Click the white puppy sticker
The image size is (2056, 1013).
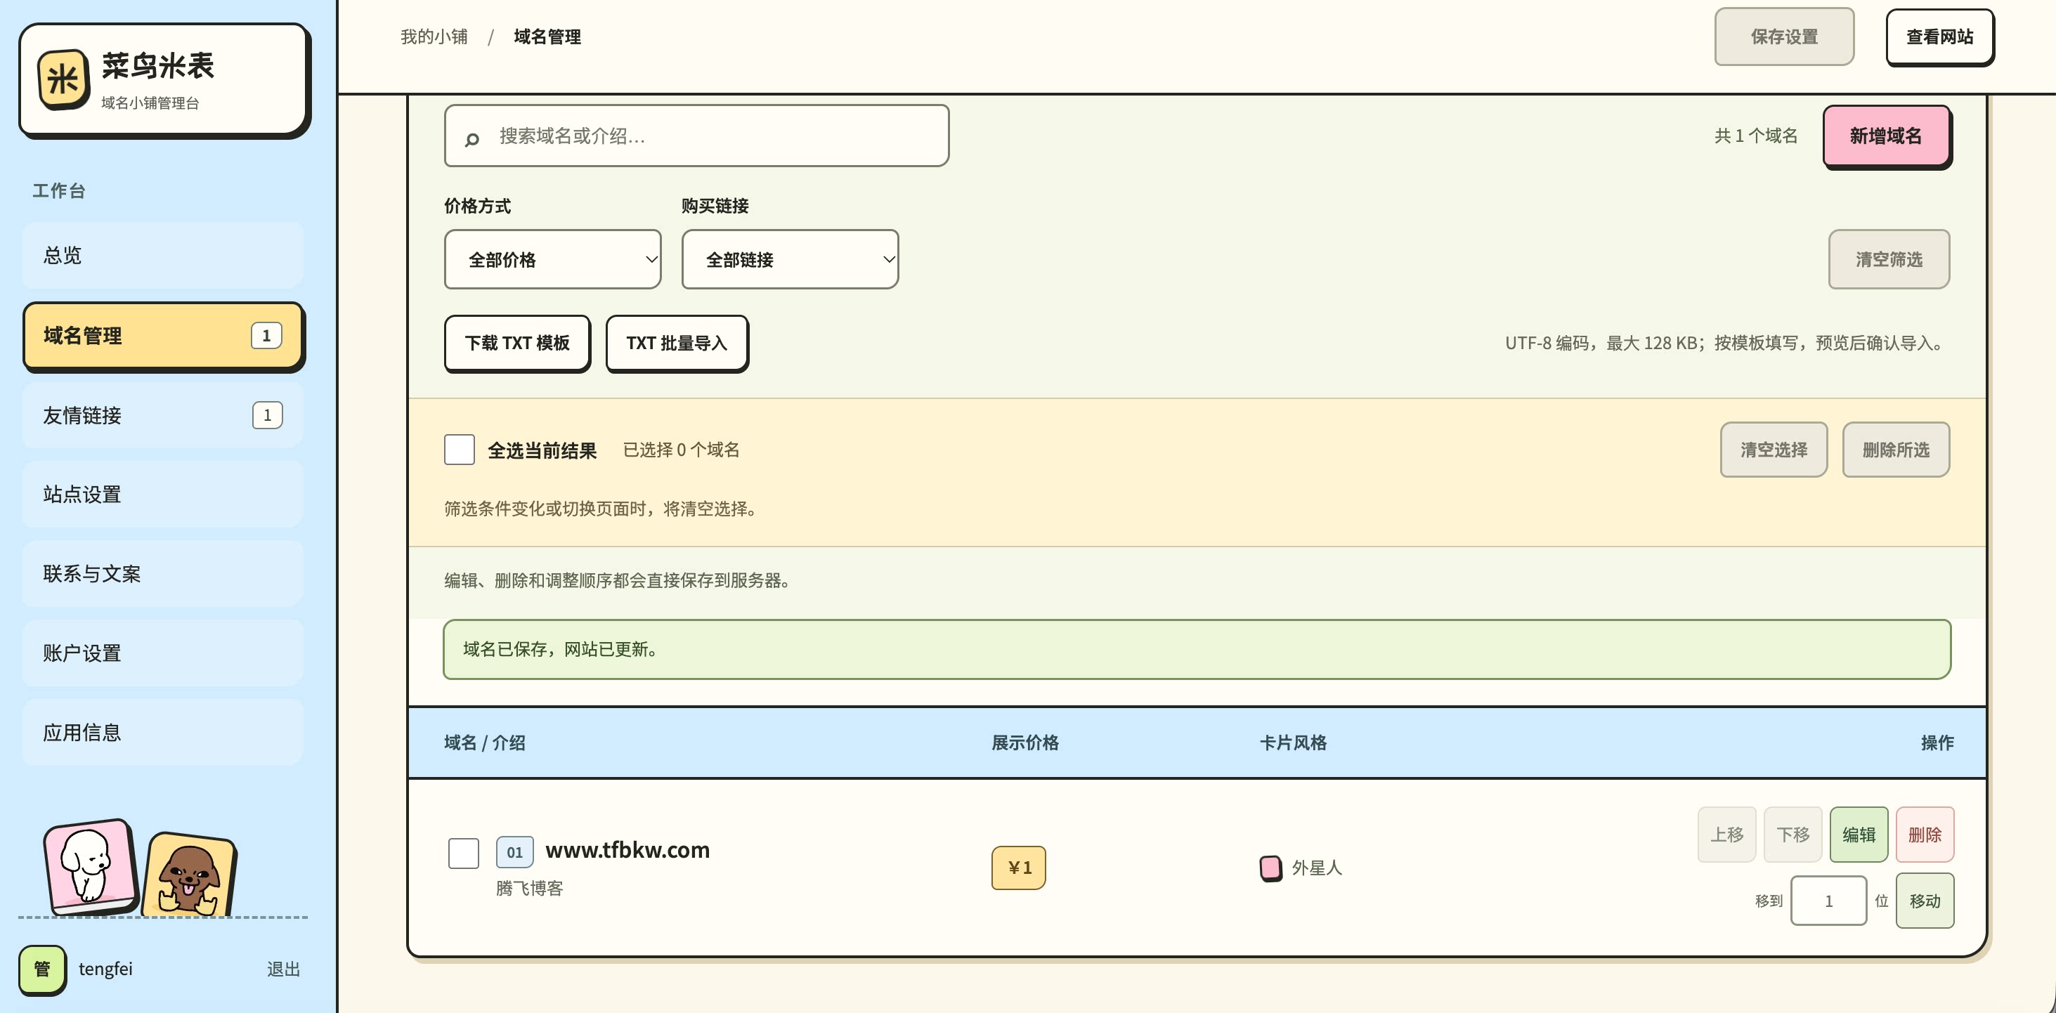pyautogui.click(x=90, y=867)
